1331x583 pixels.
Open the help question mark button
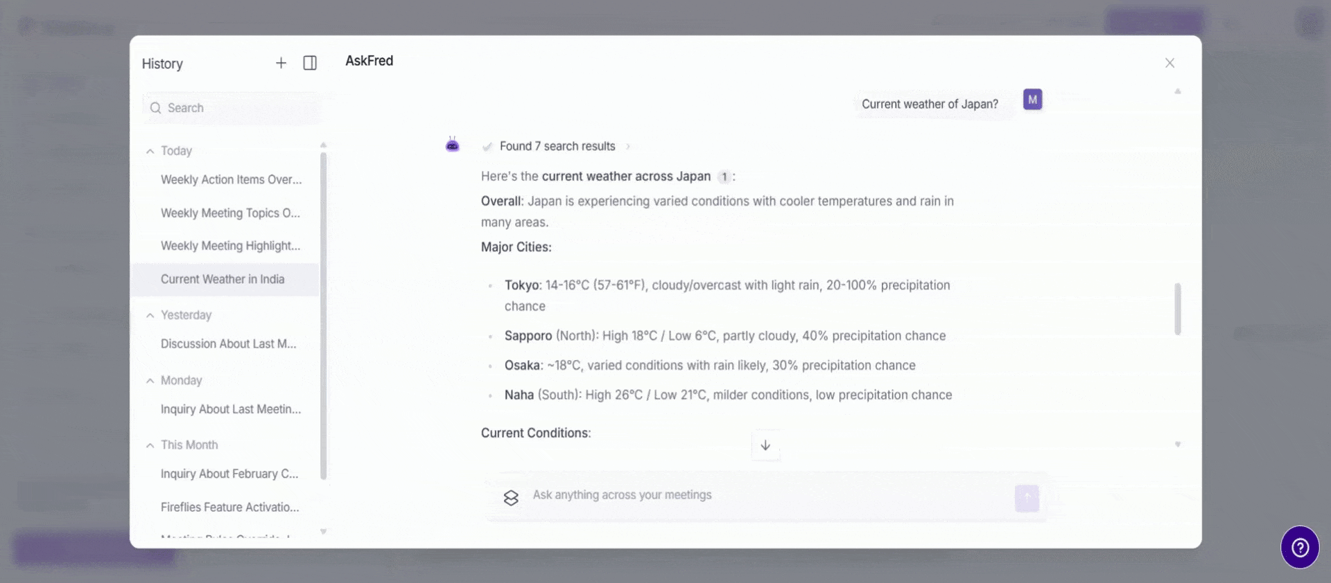pos(1300,547)
